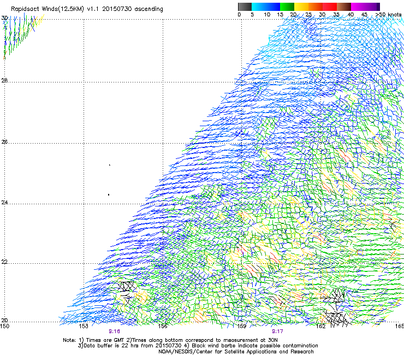Click the NOAA/NESDIS credit line

coord(236,352)
